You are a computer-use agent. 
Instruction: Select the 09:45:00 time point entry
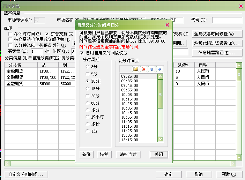point(129,85)
